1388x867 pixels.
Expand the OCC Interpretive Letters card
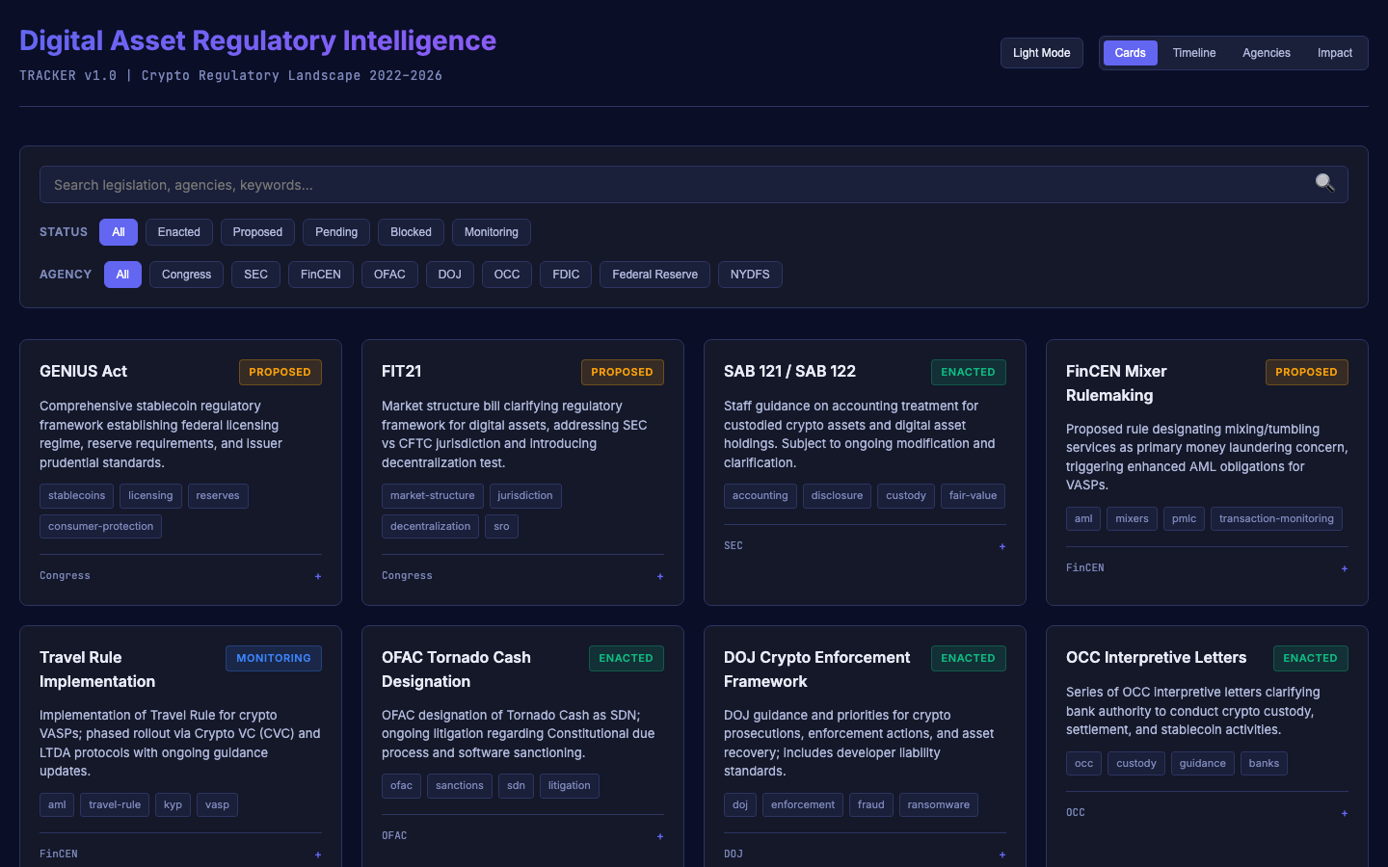tap(1345, 813)
